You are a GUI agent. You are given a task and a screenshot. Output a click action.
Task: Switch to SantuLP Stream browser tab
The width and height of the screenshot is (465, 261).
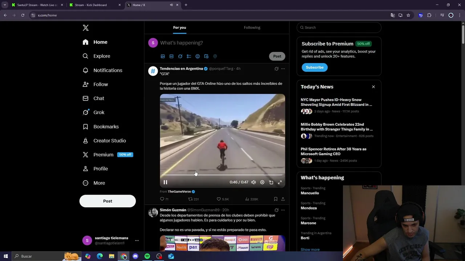click(x=36, y=5)
